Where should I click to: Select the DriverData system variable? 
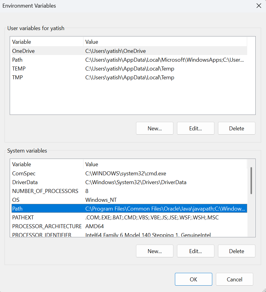[46, 182]
